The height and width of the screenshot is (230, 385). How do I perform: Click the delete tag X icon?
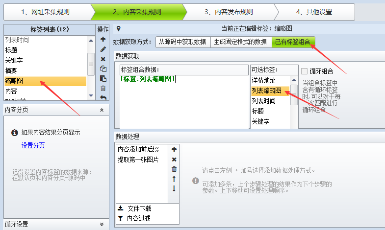click(x=103, y=59)
